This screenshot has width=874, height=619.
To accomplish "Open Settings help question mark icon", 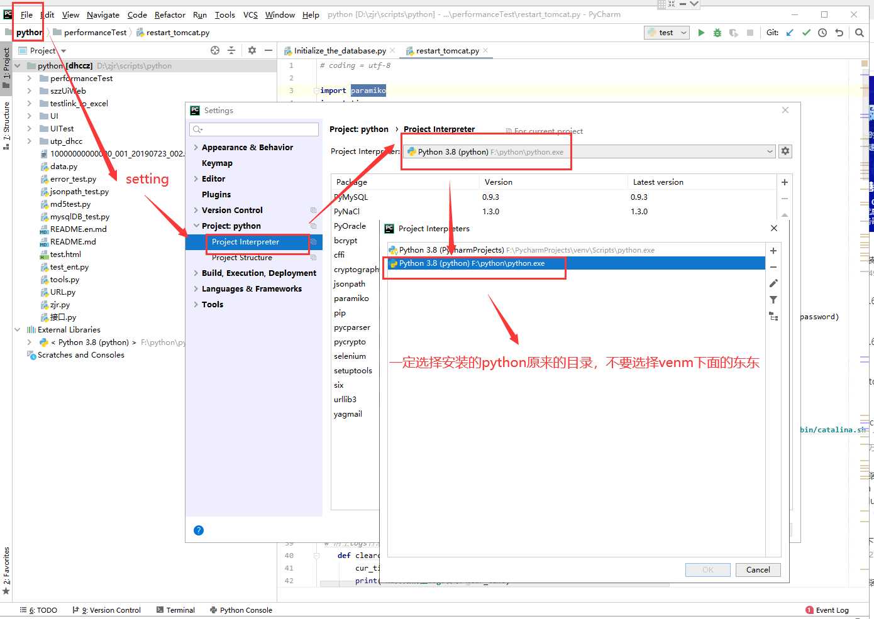I will click(x=199, y=530).
